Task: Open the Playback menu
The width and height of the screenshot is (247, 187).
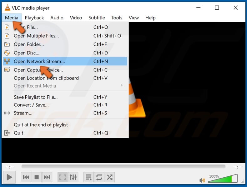Action: [34, 18]
